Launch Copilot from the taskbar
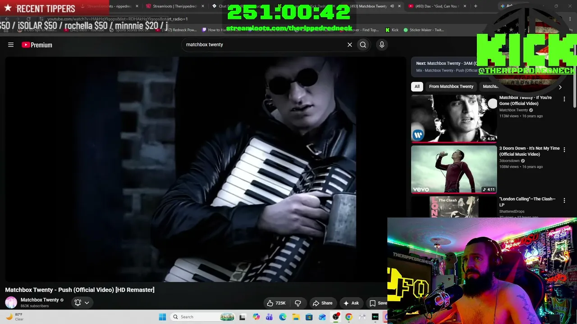This screenshot has height=324, width=577. (256, 317)
